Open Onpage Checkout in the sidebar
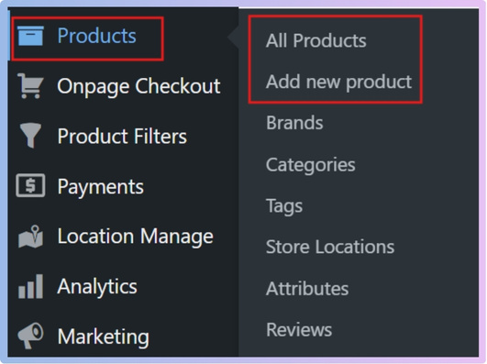This screenshot has width=487, height=364. pyautogui.click(x=138, y=87)
